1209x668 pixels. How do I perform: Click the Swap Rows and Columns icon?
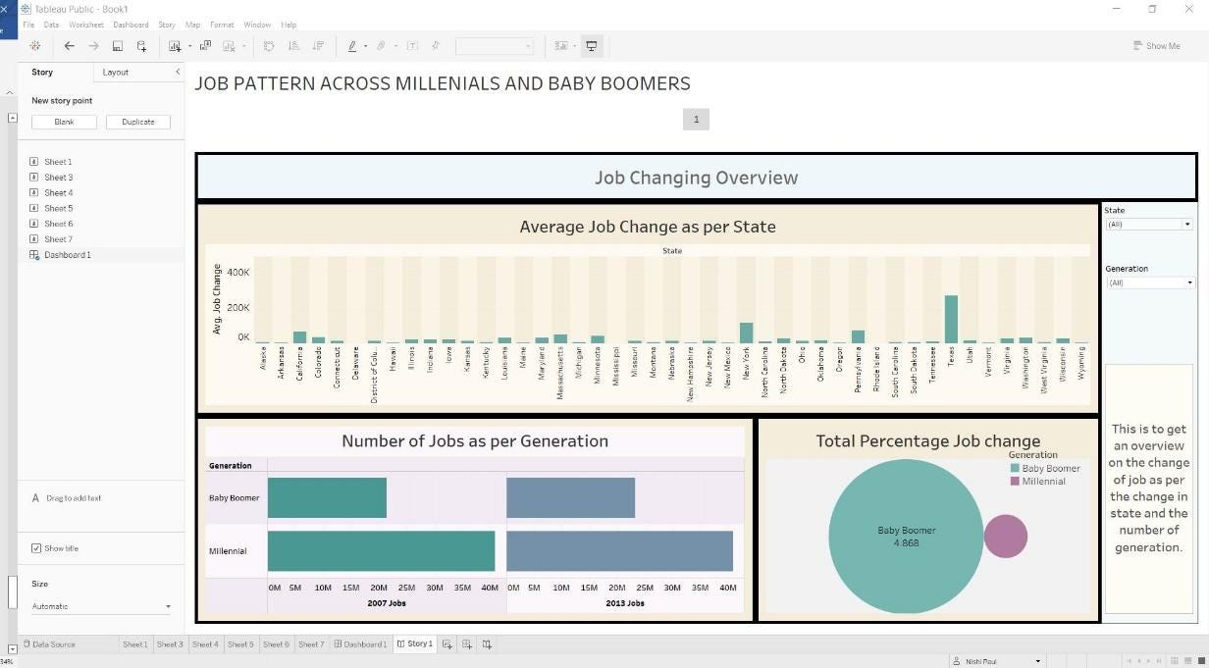(269, 45)
